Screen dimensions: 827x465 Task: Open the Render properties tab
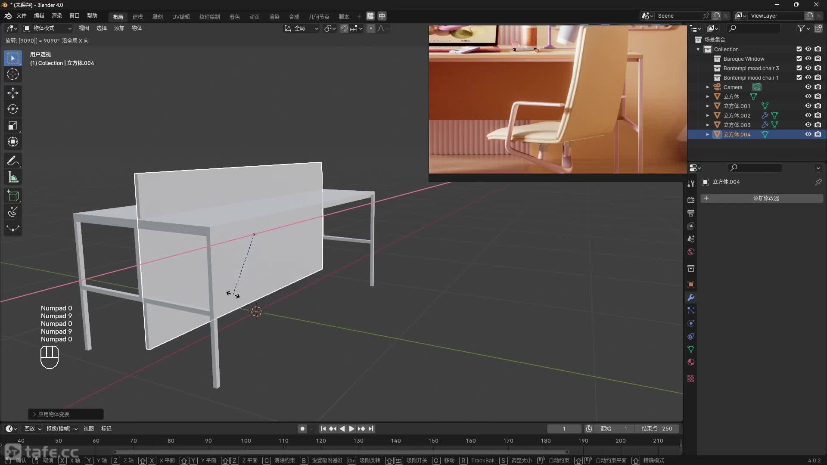pyautogui.click(x=691, y=200)
